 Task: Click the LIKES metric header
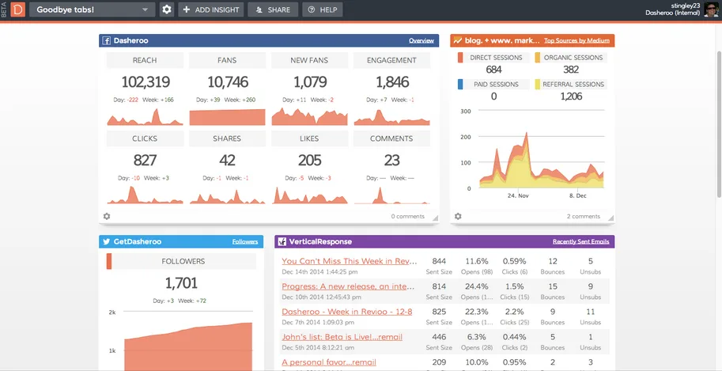tap(309, 138)
